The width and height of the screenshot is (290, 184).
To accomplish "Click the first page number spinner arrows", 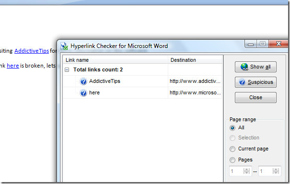I will click(246, 171).
